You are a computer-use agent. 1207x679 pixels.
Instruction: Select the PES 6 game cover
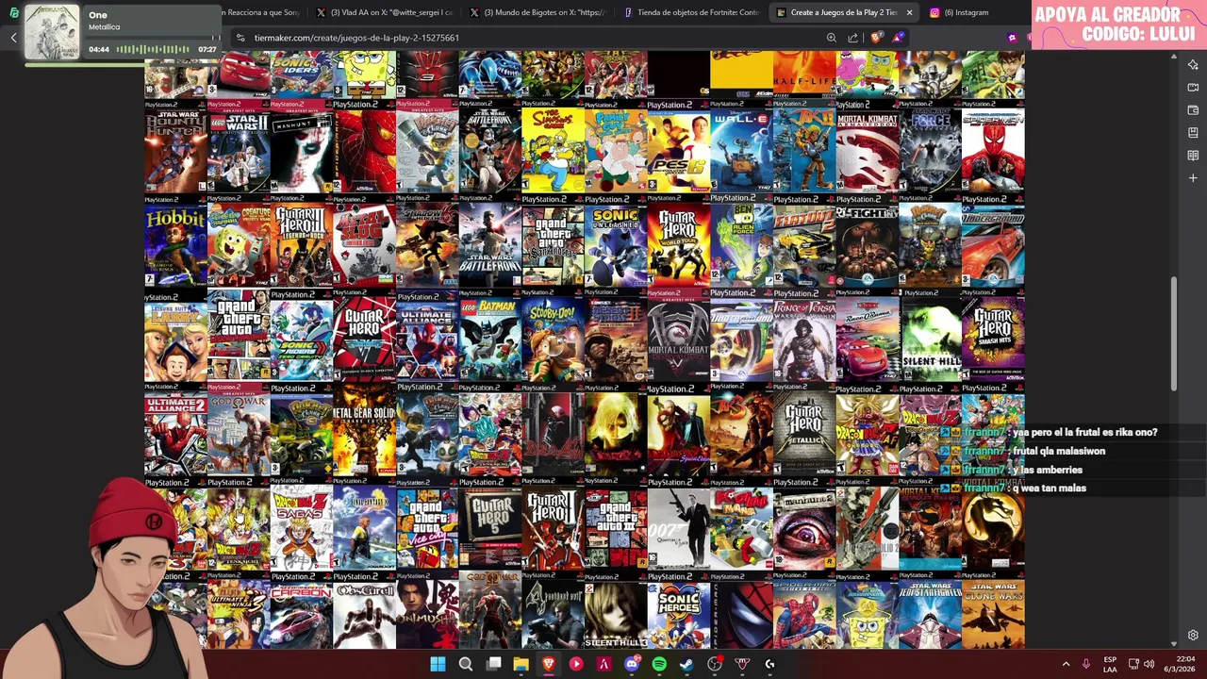click(678, 146)
